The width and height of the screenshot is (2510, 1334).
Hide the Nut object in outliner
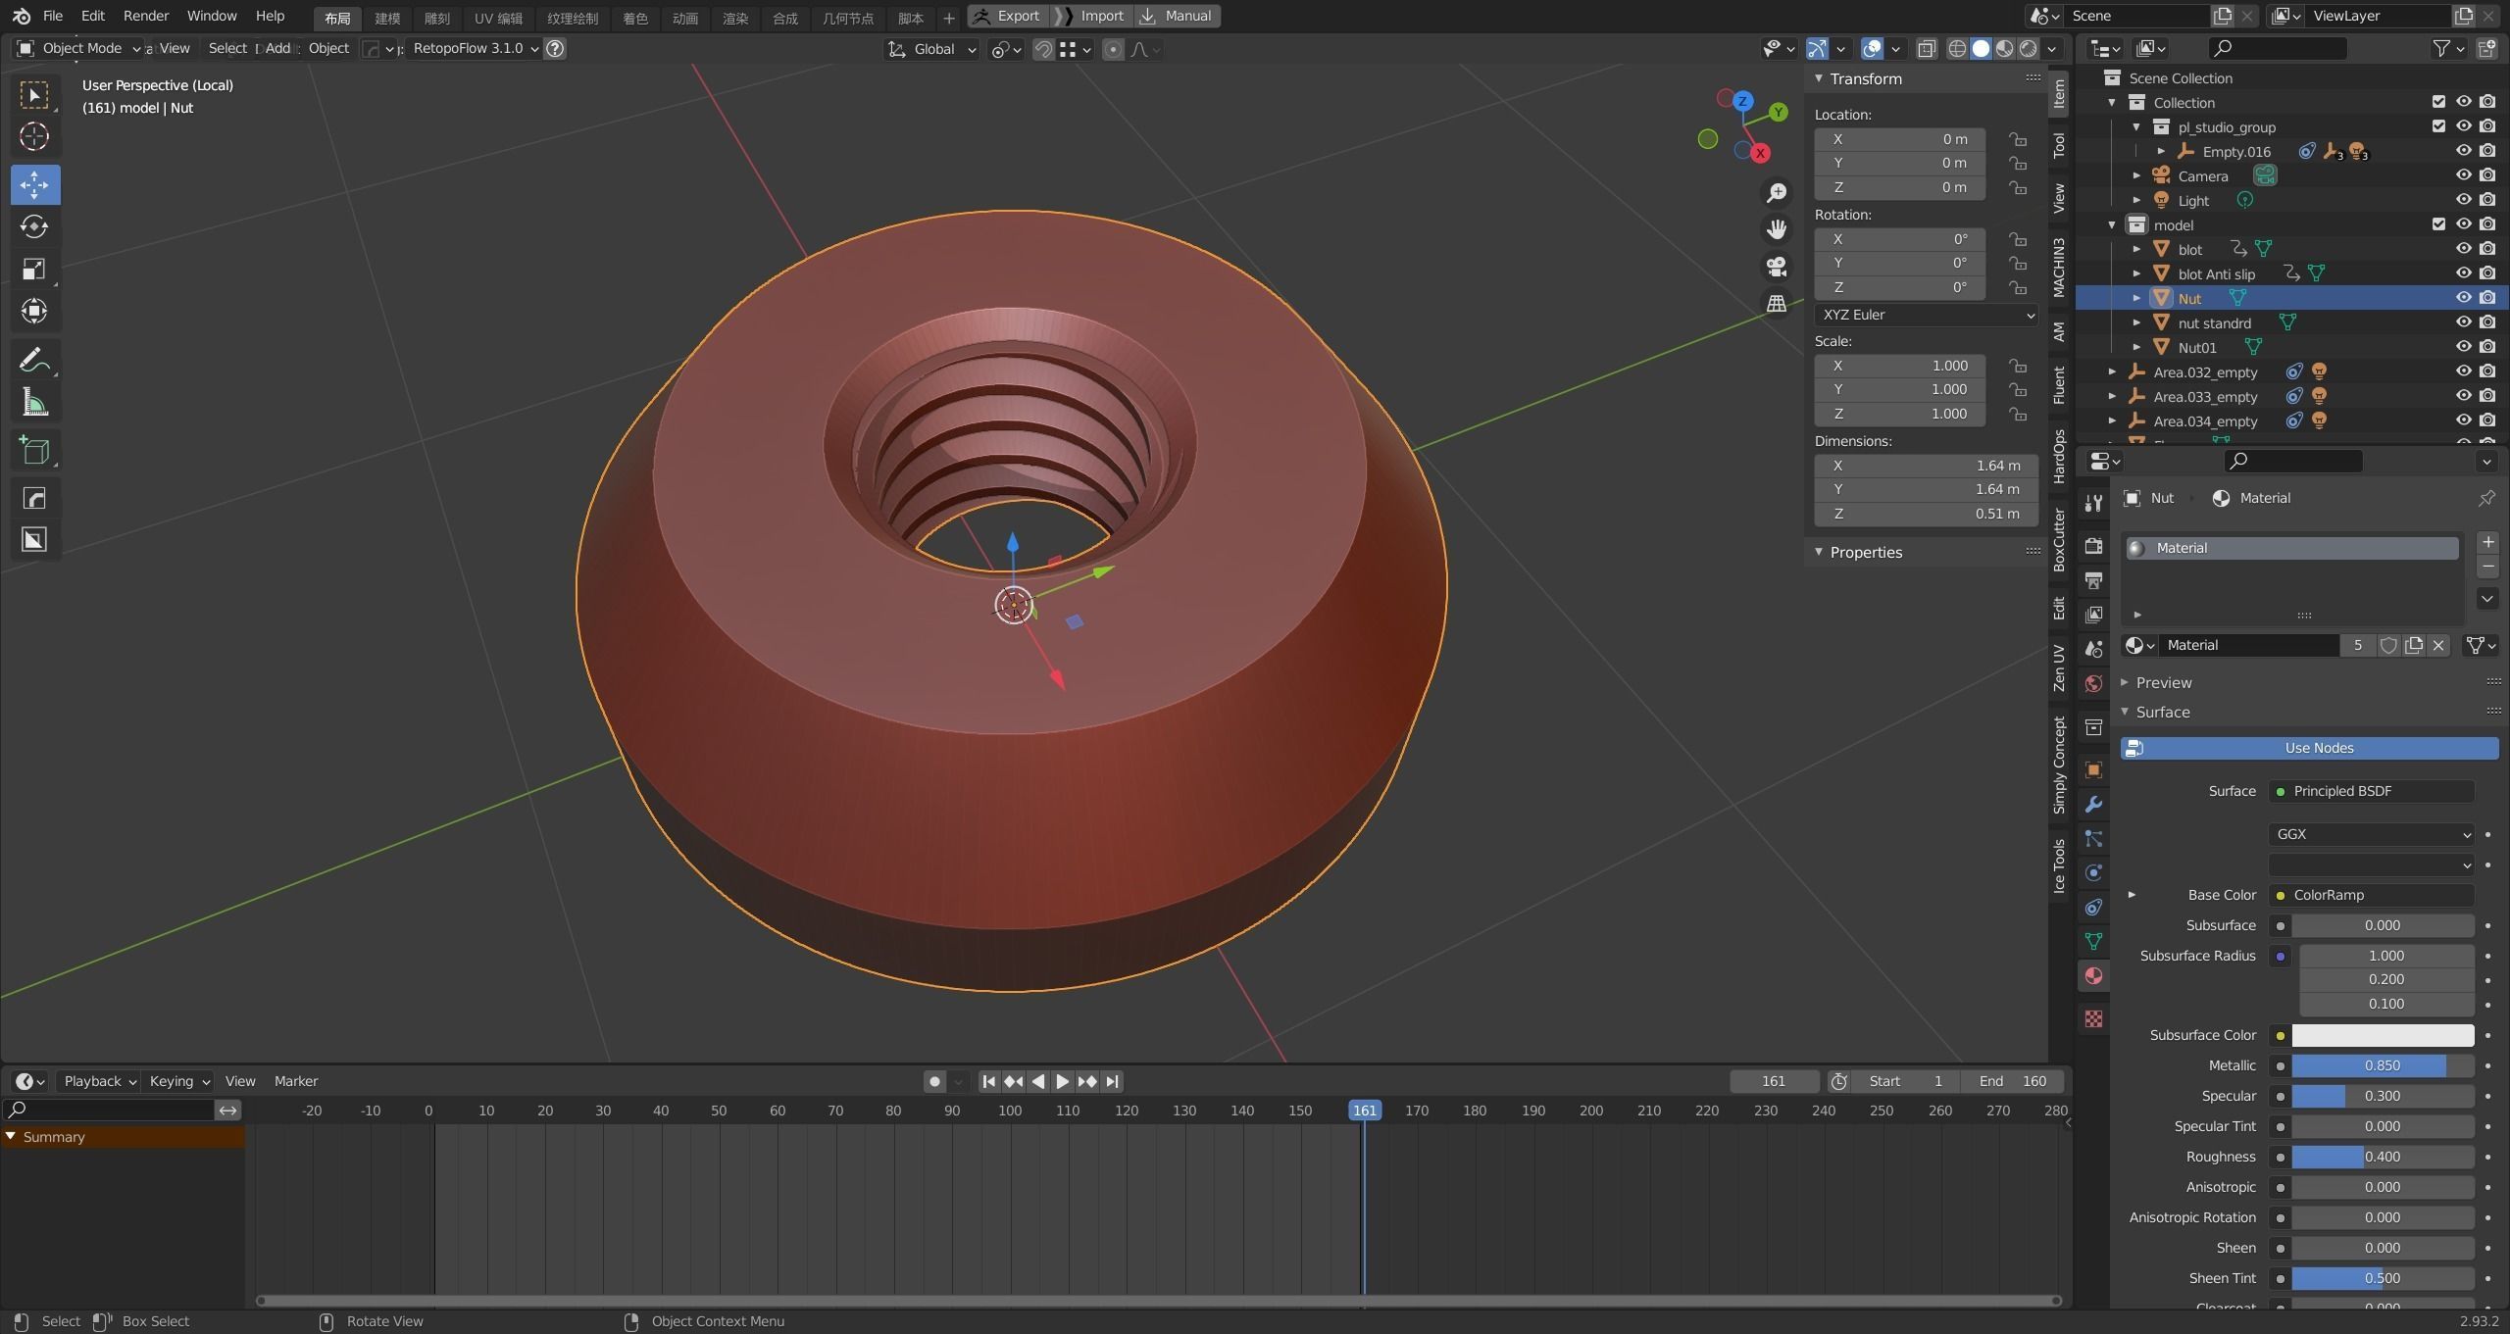2463,298
